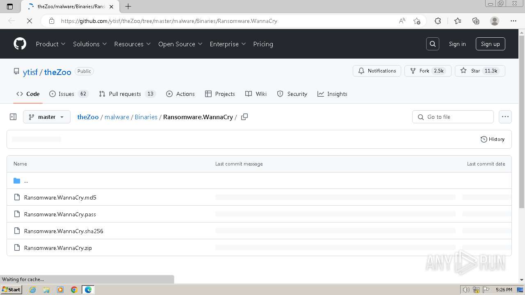Open the Actions tab
Image resolution: width=525 pixels, height=295 pixels.
pos(180,94)
